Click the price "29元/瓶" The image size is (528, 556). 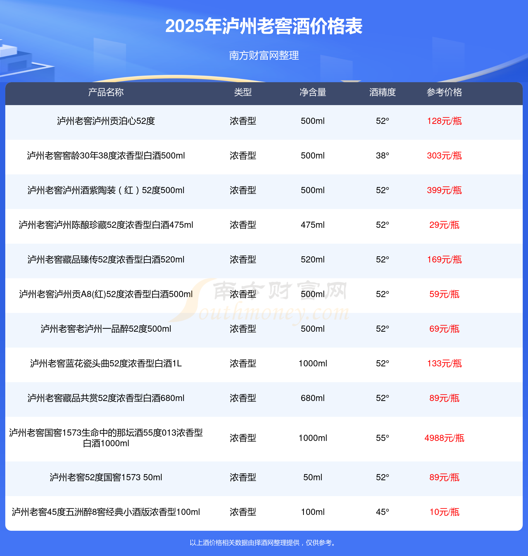[444, 225]
